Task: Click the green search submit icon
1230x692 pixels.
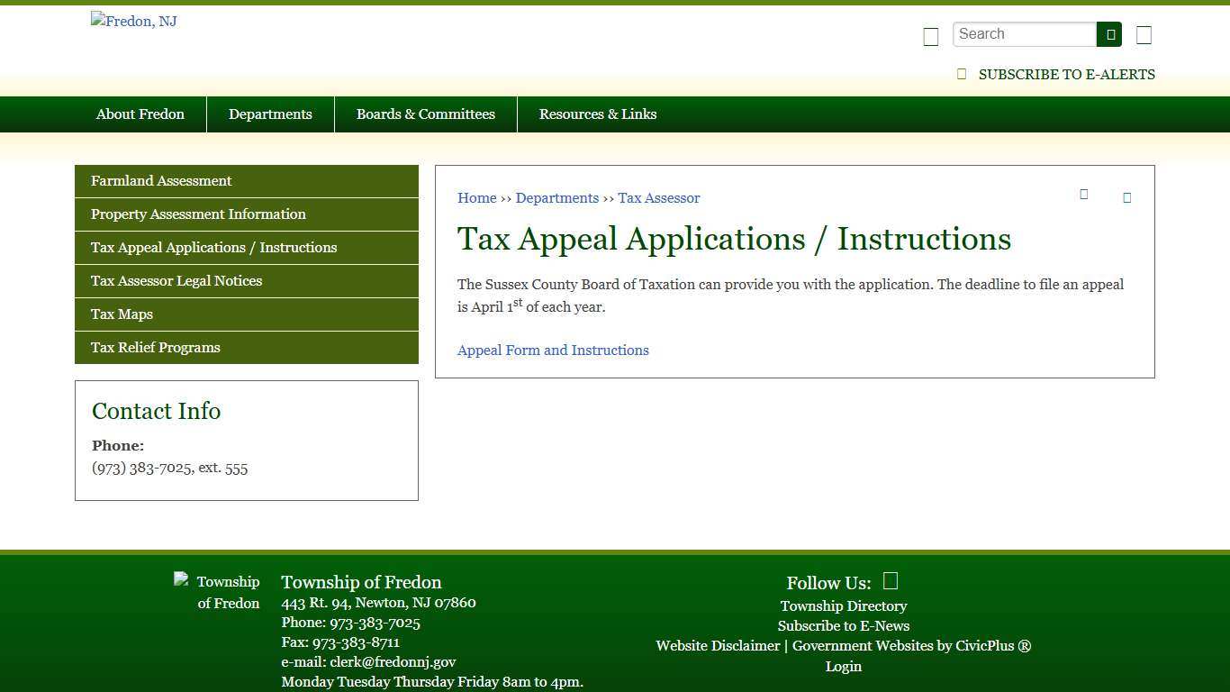Action: 1109,33
